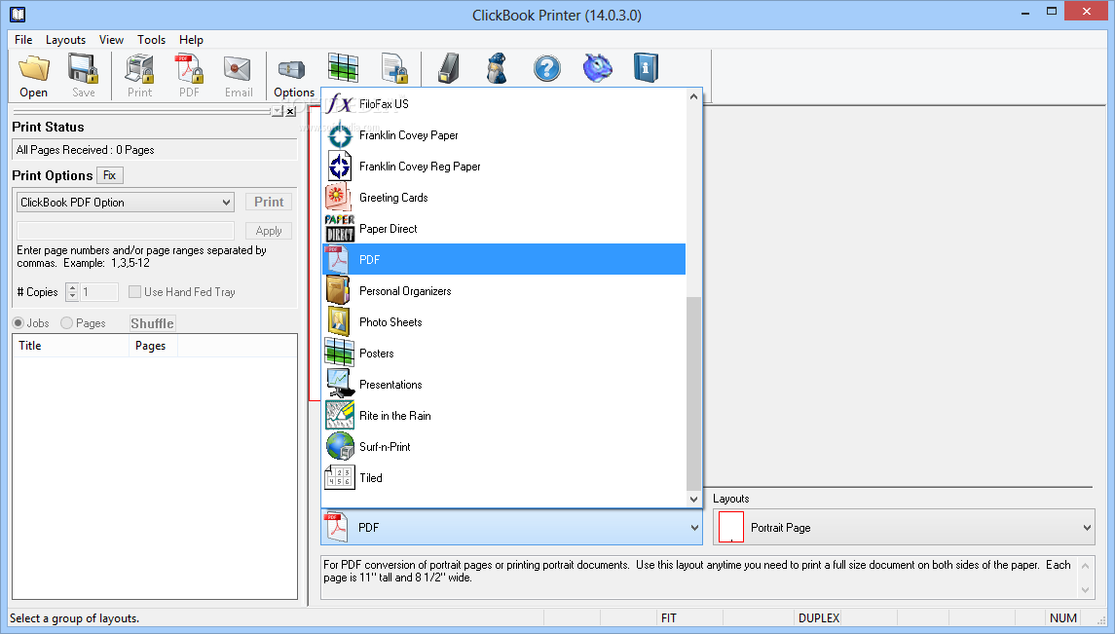Choose Surf-n-Print layout group
This screenshot has width=1115, height=634.
503,447
